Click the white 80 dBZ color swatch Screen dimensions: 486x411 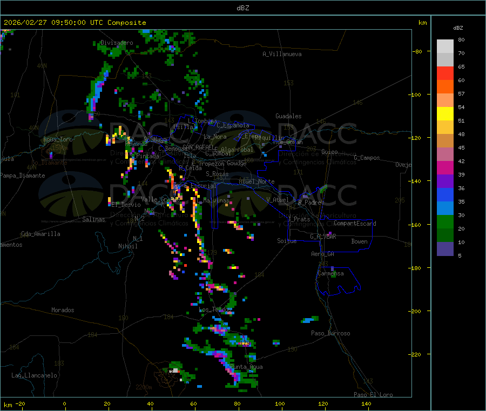point(445,46)
